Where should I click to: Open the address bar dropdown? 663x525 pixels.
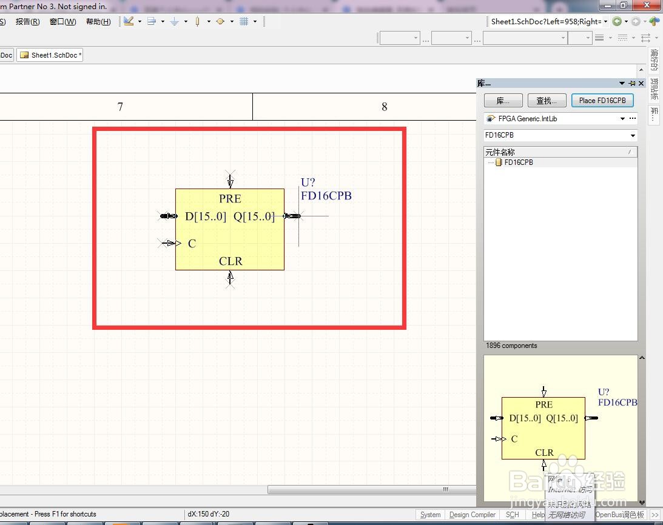605,21
